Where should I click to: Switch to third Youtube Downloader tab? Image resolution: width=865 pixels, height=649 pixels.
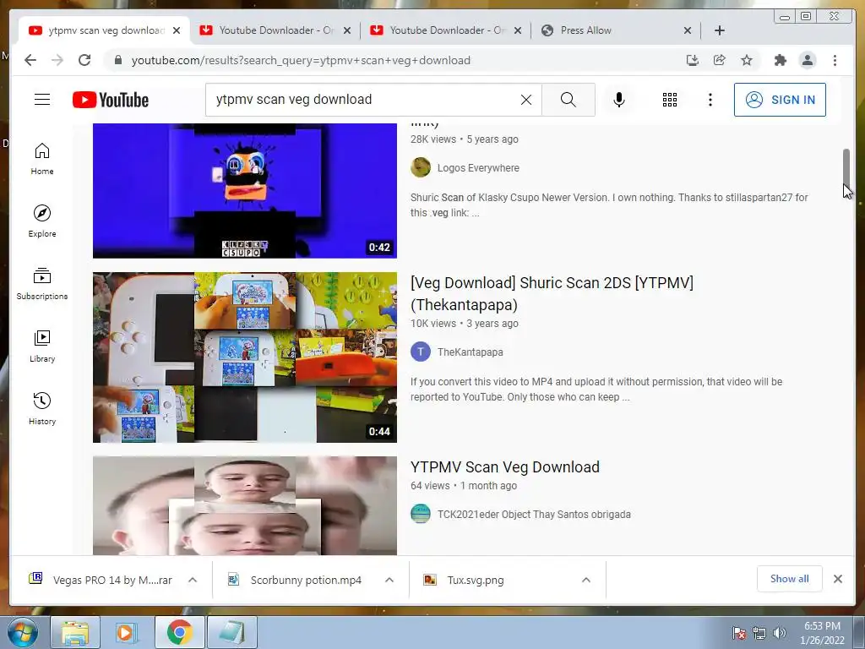446,30
